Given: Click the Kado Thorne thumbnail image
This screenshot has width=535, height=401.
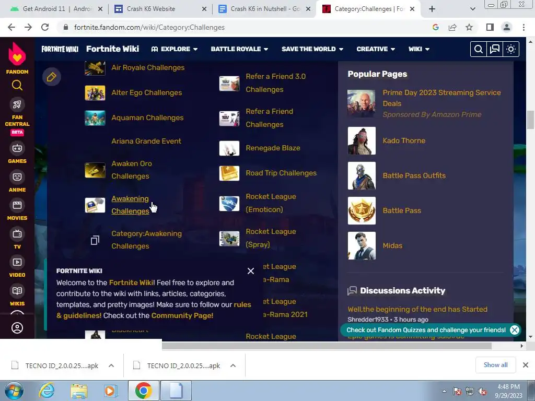Looking at the screenshot, I should [362, 141].
